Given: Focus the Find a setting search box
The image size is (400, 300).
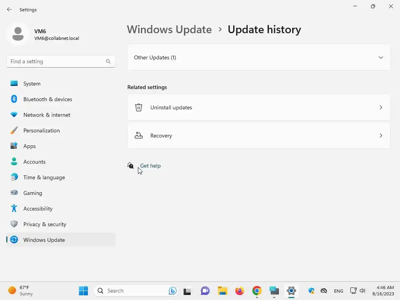Looking at the screenshot, I should pos(61,61).
